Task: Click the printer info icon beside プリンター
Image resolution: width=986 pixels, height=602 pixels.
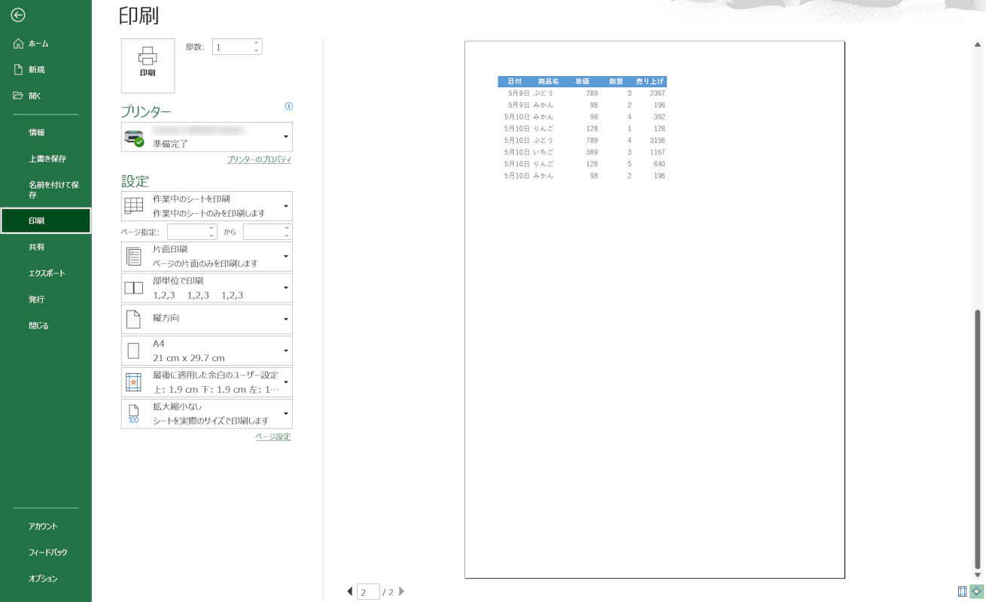Action: pos(289,107)
